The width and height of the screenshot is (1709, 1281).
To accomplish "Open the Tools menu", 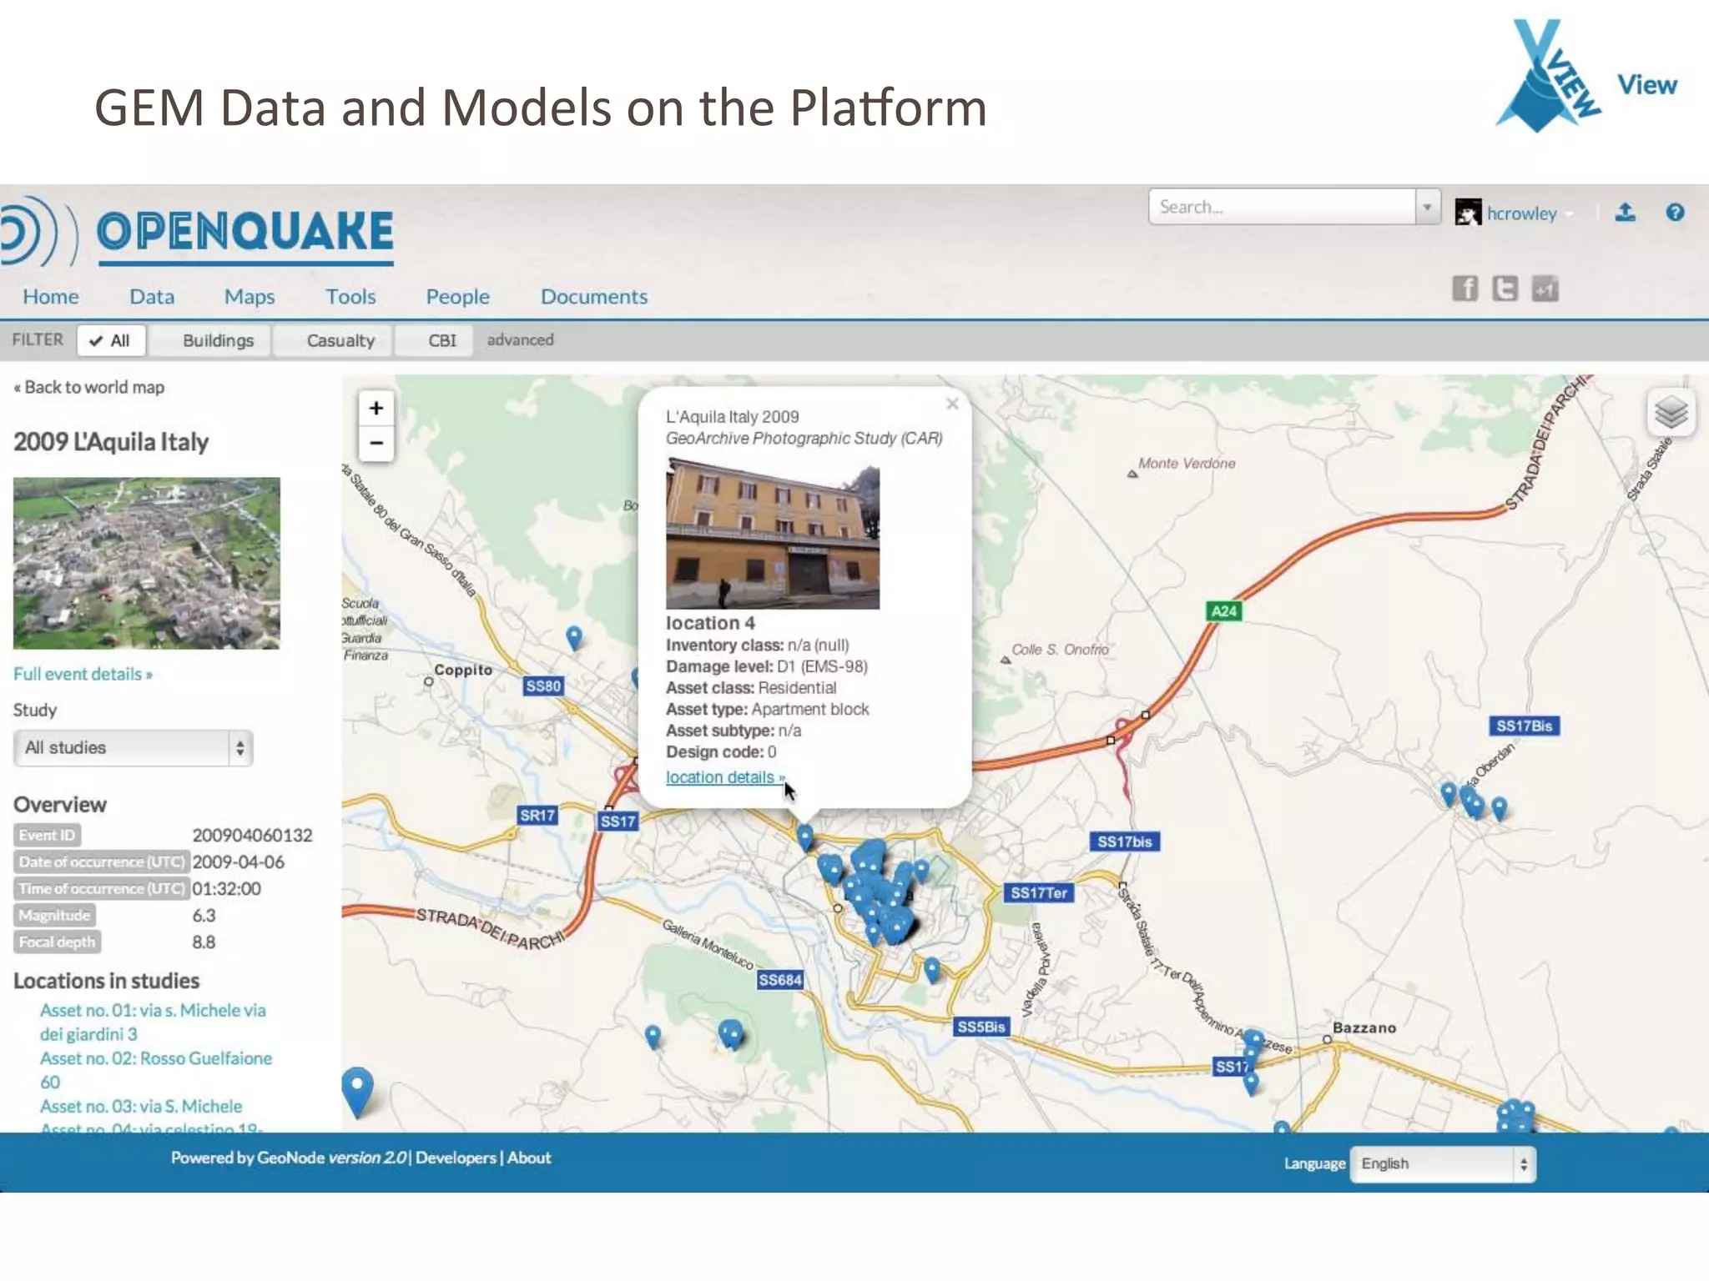I will pos(350,296).
